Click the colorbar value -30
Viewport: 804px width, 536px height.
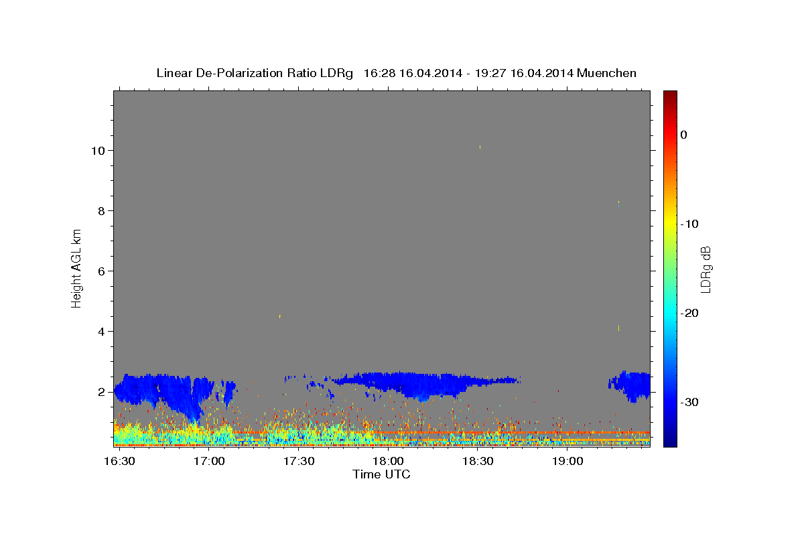[x=689, y=402]
